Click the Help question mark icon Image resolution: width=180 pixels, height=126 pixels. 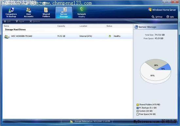coord(168,17)
